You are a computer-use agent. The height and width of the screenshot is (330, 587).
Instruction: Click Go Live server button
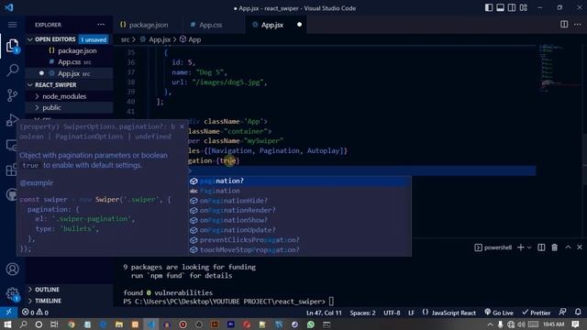pos(499,313)
